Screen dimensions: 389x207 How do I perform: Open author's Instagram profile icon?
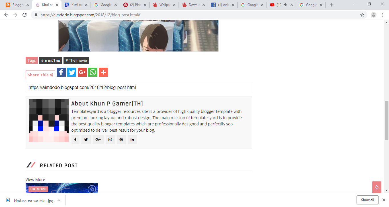tap(110, 140)
